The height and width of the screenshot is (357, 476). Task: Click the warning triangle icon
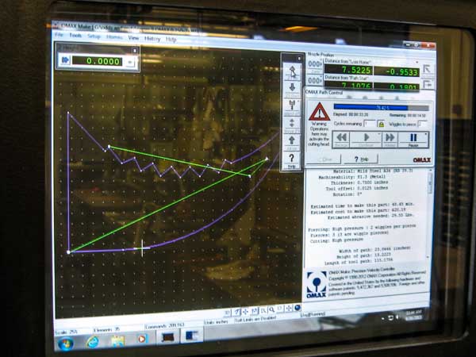319,113
